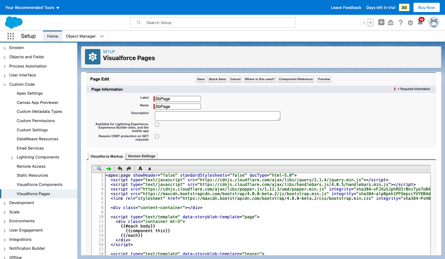This screenshot has width=445, height=259.
Task: Click the Search Setup field
Action: (213, 23)
